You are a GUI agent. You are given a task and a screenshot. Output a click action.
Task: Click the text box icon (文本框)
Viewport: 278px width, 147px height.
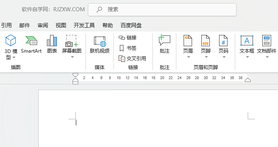247,41
